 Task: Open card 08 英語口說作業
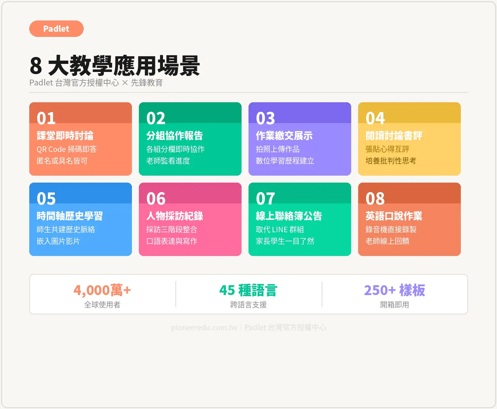[x=409, y=219]
